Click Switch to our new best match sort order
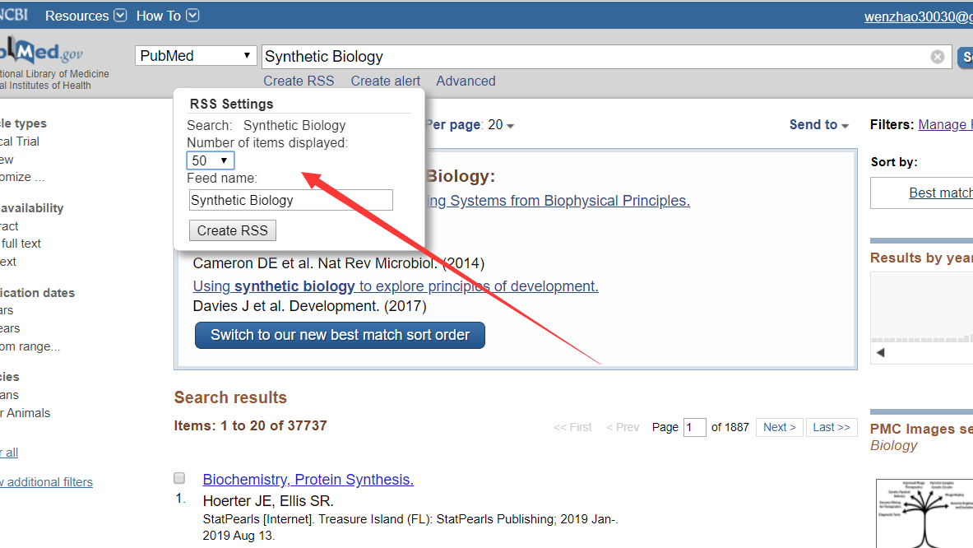Viewport: 973px width, 548px height. [x=340, y=335]
